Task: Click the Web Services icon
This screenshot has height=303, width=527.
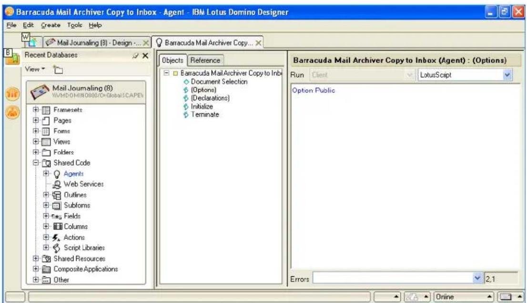Action: click(57, 184)
